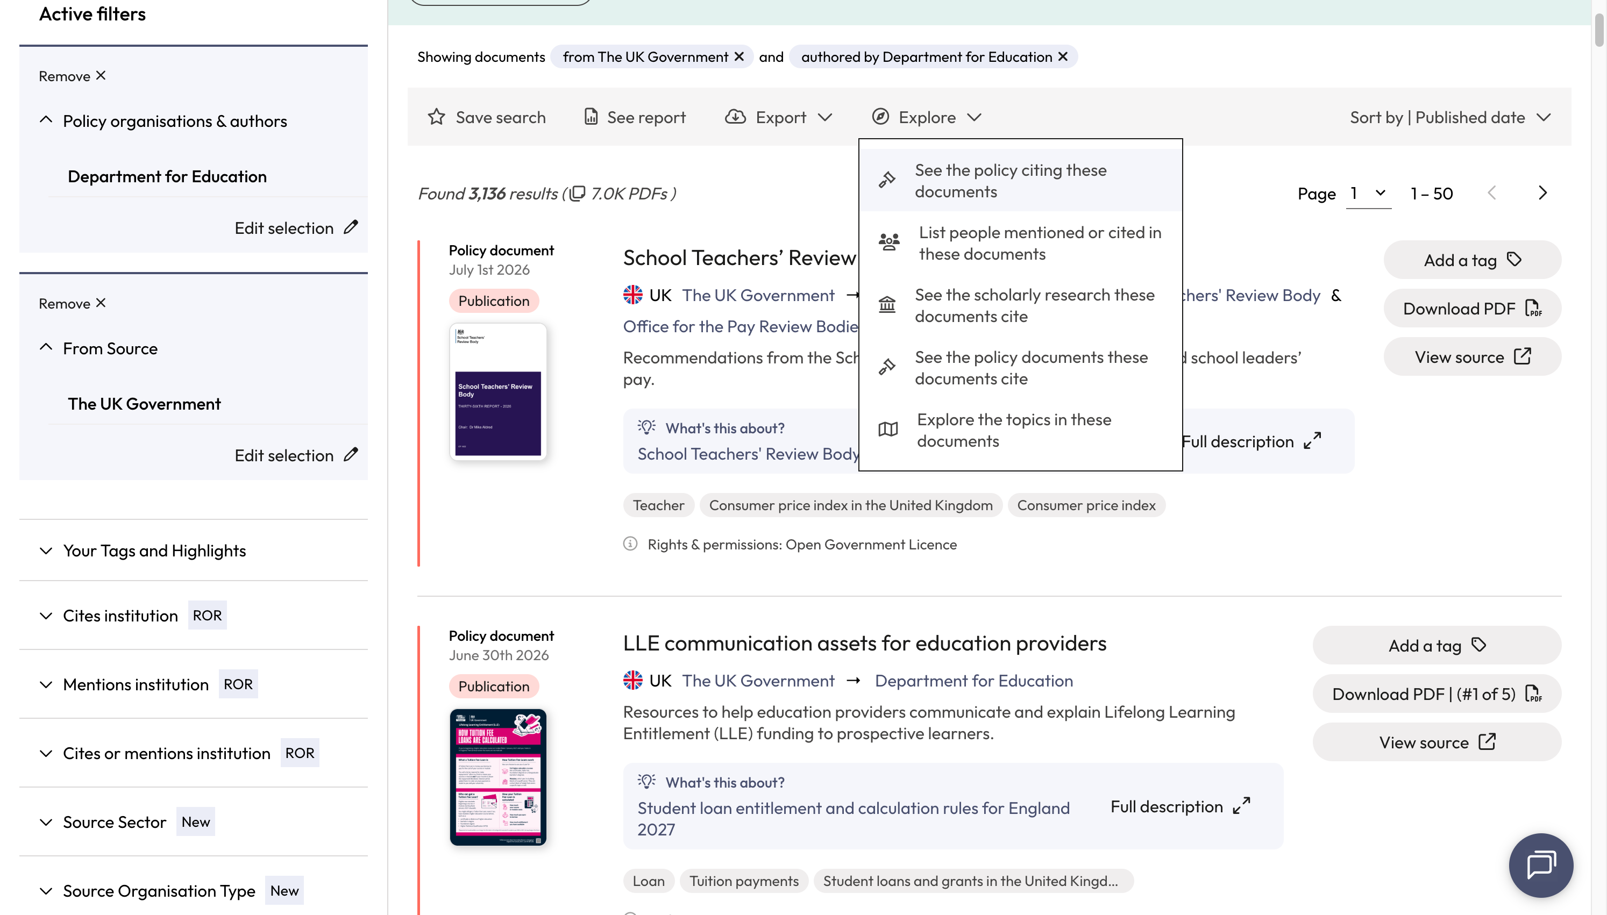Open LLE tuition fee loans thumbnail
The width and height of the screenshot is (1607, 915).
click(x=497, y=777)
